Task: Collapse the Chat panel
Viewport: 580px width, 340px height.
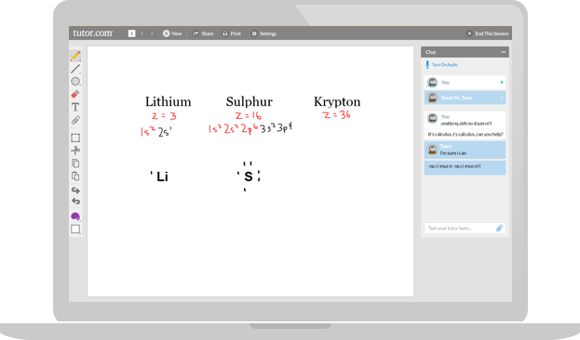Action: [x=503, y=52]
